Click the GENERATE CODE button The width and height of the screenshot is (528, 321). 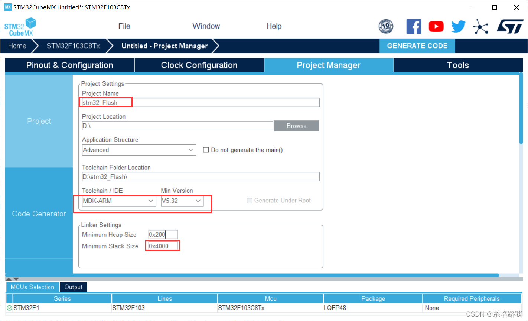coord(417,46)
